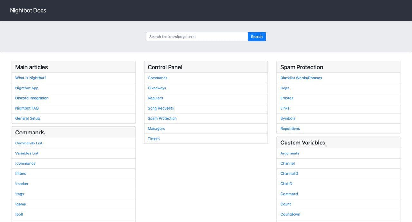Open the !poll command doc

tap(19, 214)
